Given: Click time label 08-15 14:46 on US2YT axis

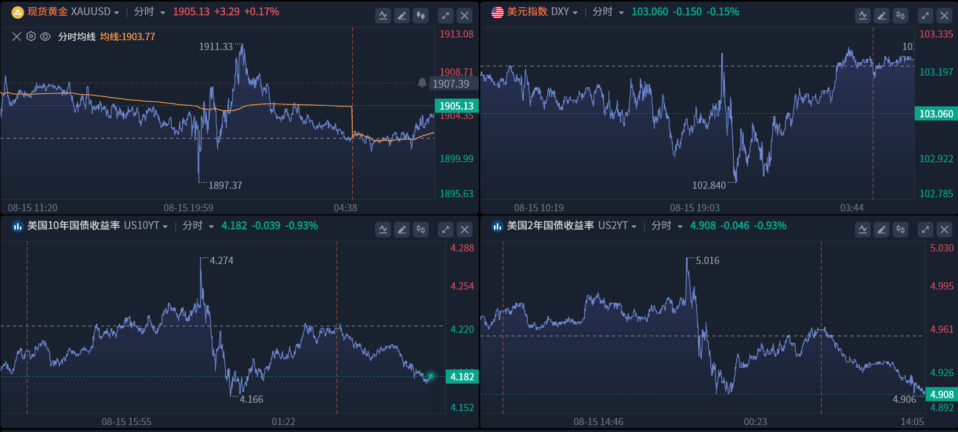Looking at the screenshot, I should pos(598,422).
